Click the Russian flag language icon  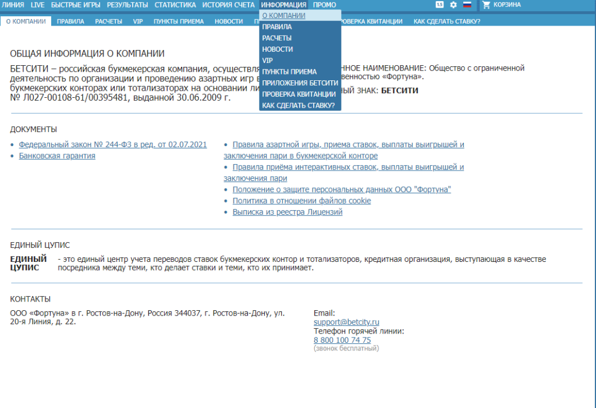[x=467, y=5]
